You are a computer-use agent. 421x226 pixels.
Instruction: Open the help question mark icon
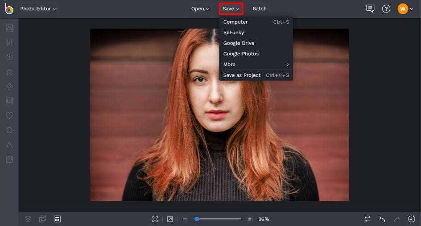tap(386, 9)
